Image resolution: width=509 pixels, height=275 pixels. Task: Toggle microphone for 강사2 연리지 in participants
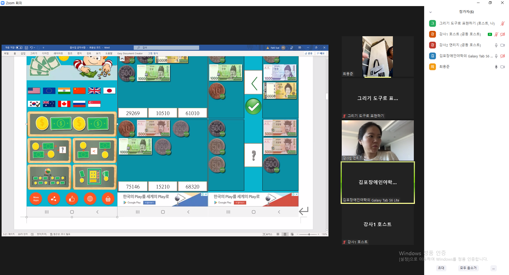pyautogui.click(x=496, y=45)
